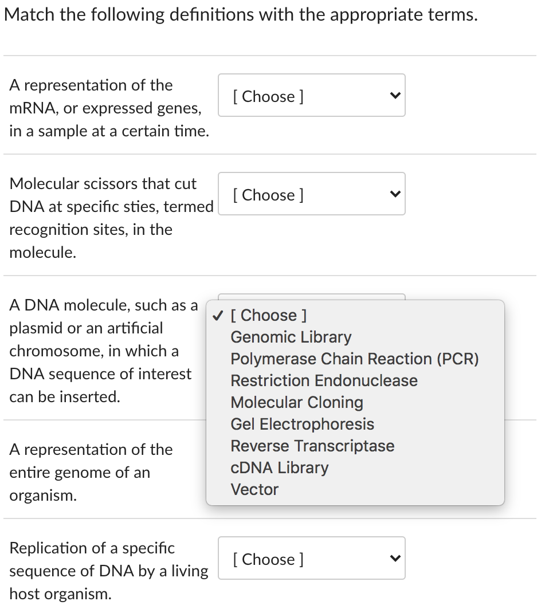541x613 pixels.
Task: Choose Restriction Endonuclease in the list
Action: [324, 380]
